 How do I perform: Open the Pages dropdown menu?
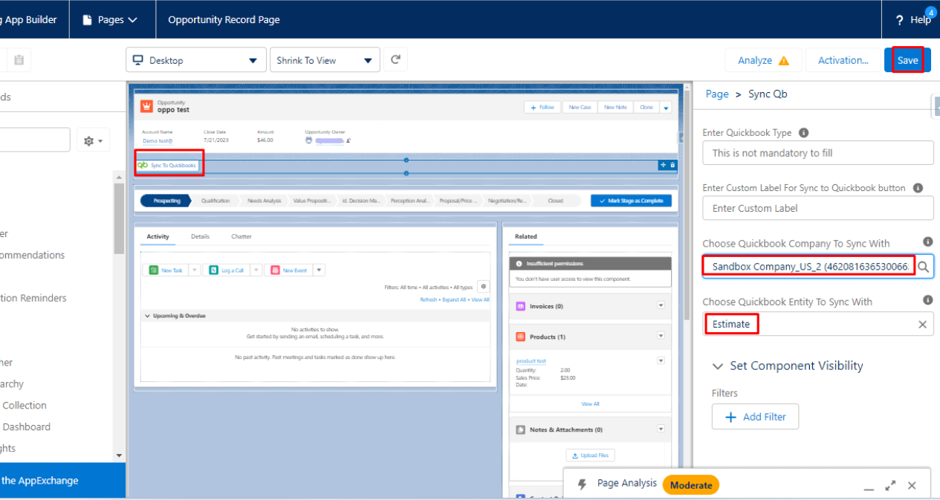110,20
